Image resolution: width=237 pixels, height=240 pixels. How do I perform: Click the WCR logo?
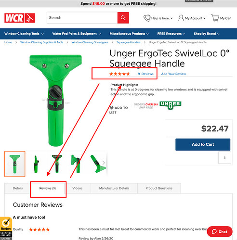point(20,18)
